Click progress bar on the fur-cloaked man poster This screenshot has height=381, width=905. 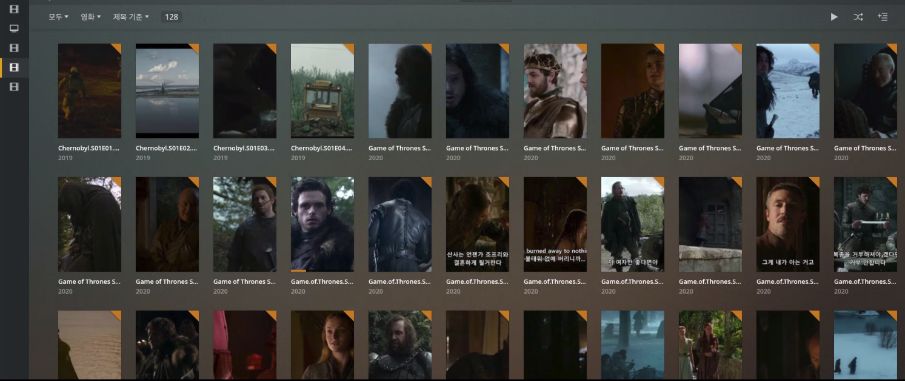(x=322, y=271)
